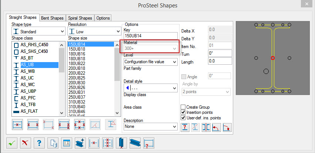
Task: Open the Description None dropdown
Action: (x=151, y=126)
